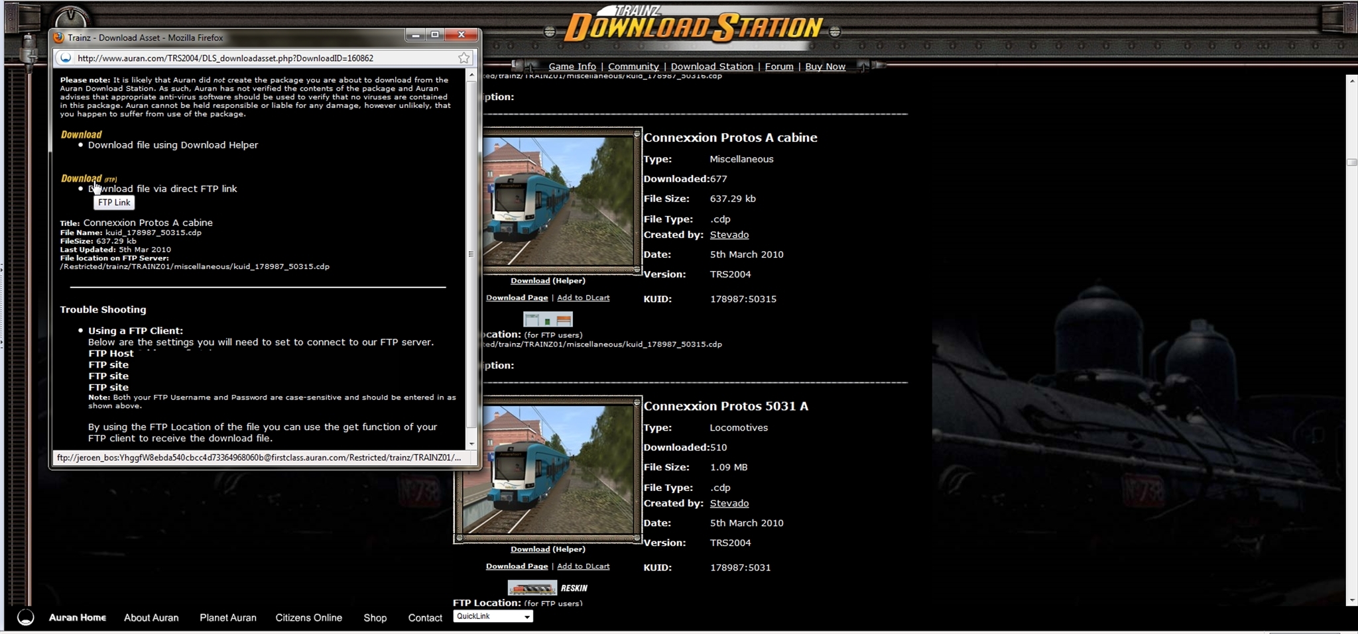Add Protos 5031 A to DLcart
Screen dimensions: 1358x634
[583, 566]
